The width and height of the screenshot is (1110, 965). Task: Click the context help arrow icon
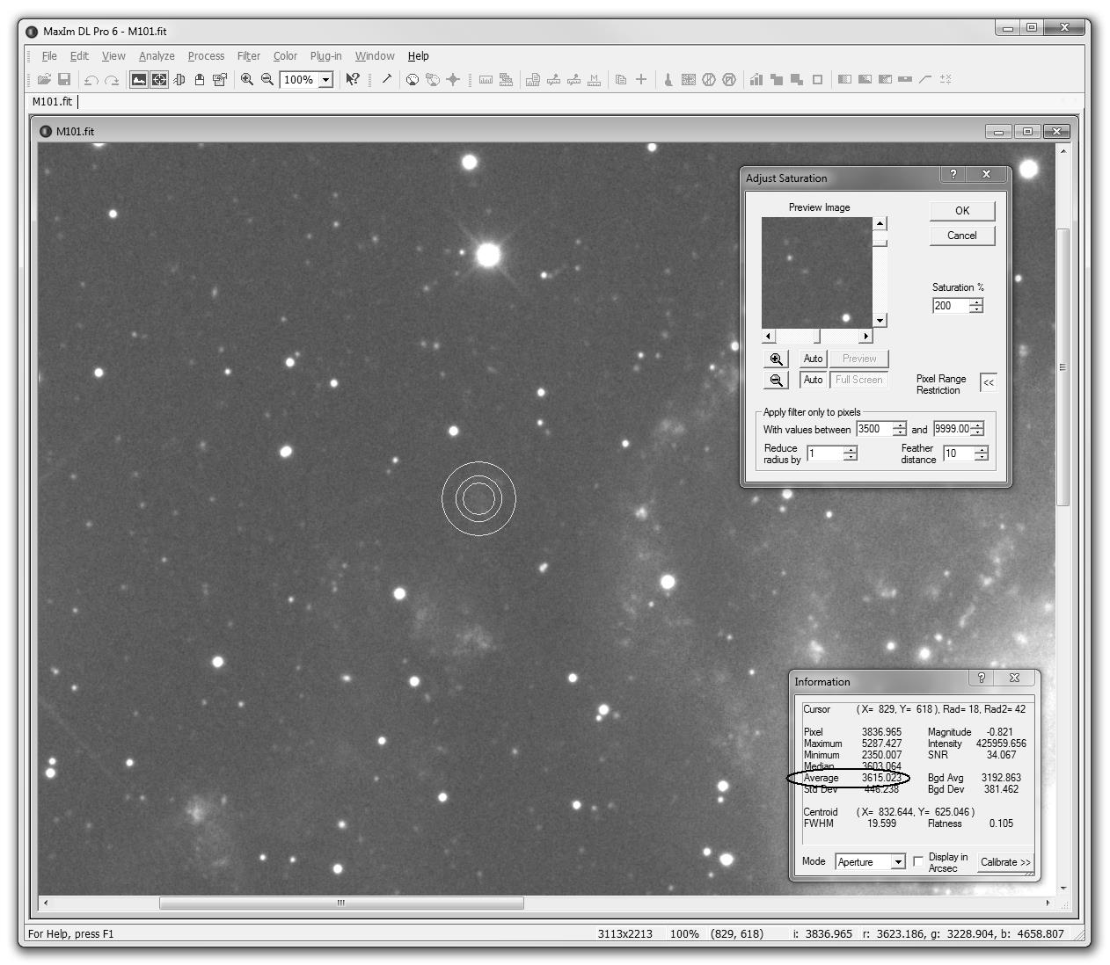(353, 79)
